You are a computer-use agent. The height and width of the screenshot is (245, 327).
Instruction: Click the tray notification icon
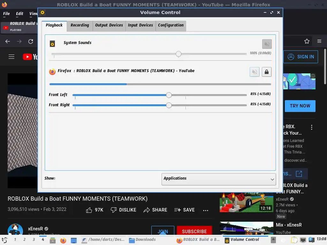click(x=311, y=240)
